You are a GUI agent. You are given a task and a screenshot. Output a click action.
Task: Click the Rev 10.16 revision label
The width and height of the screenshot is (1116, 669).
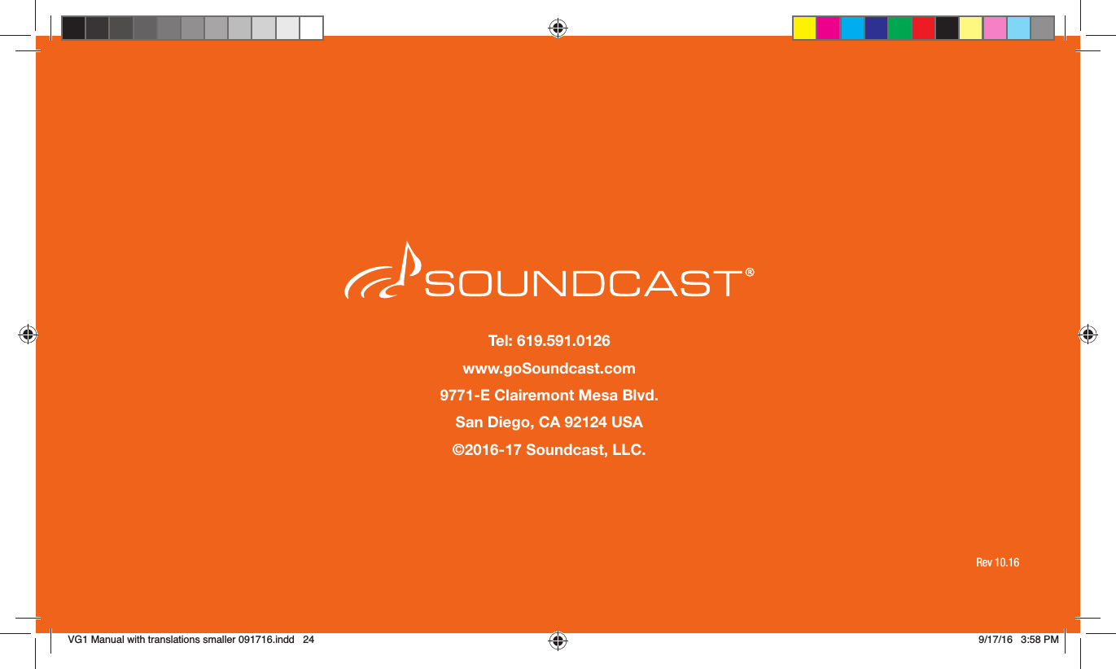point(997,563)
